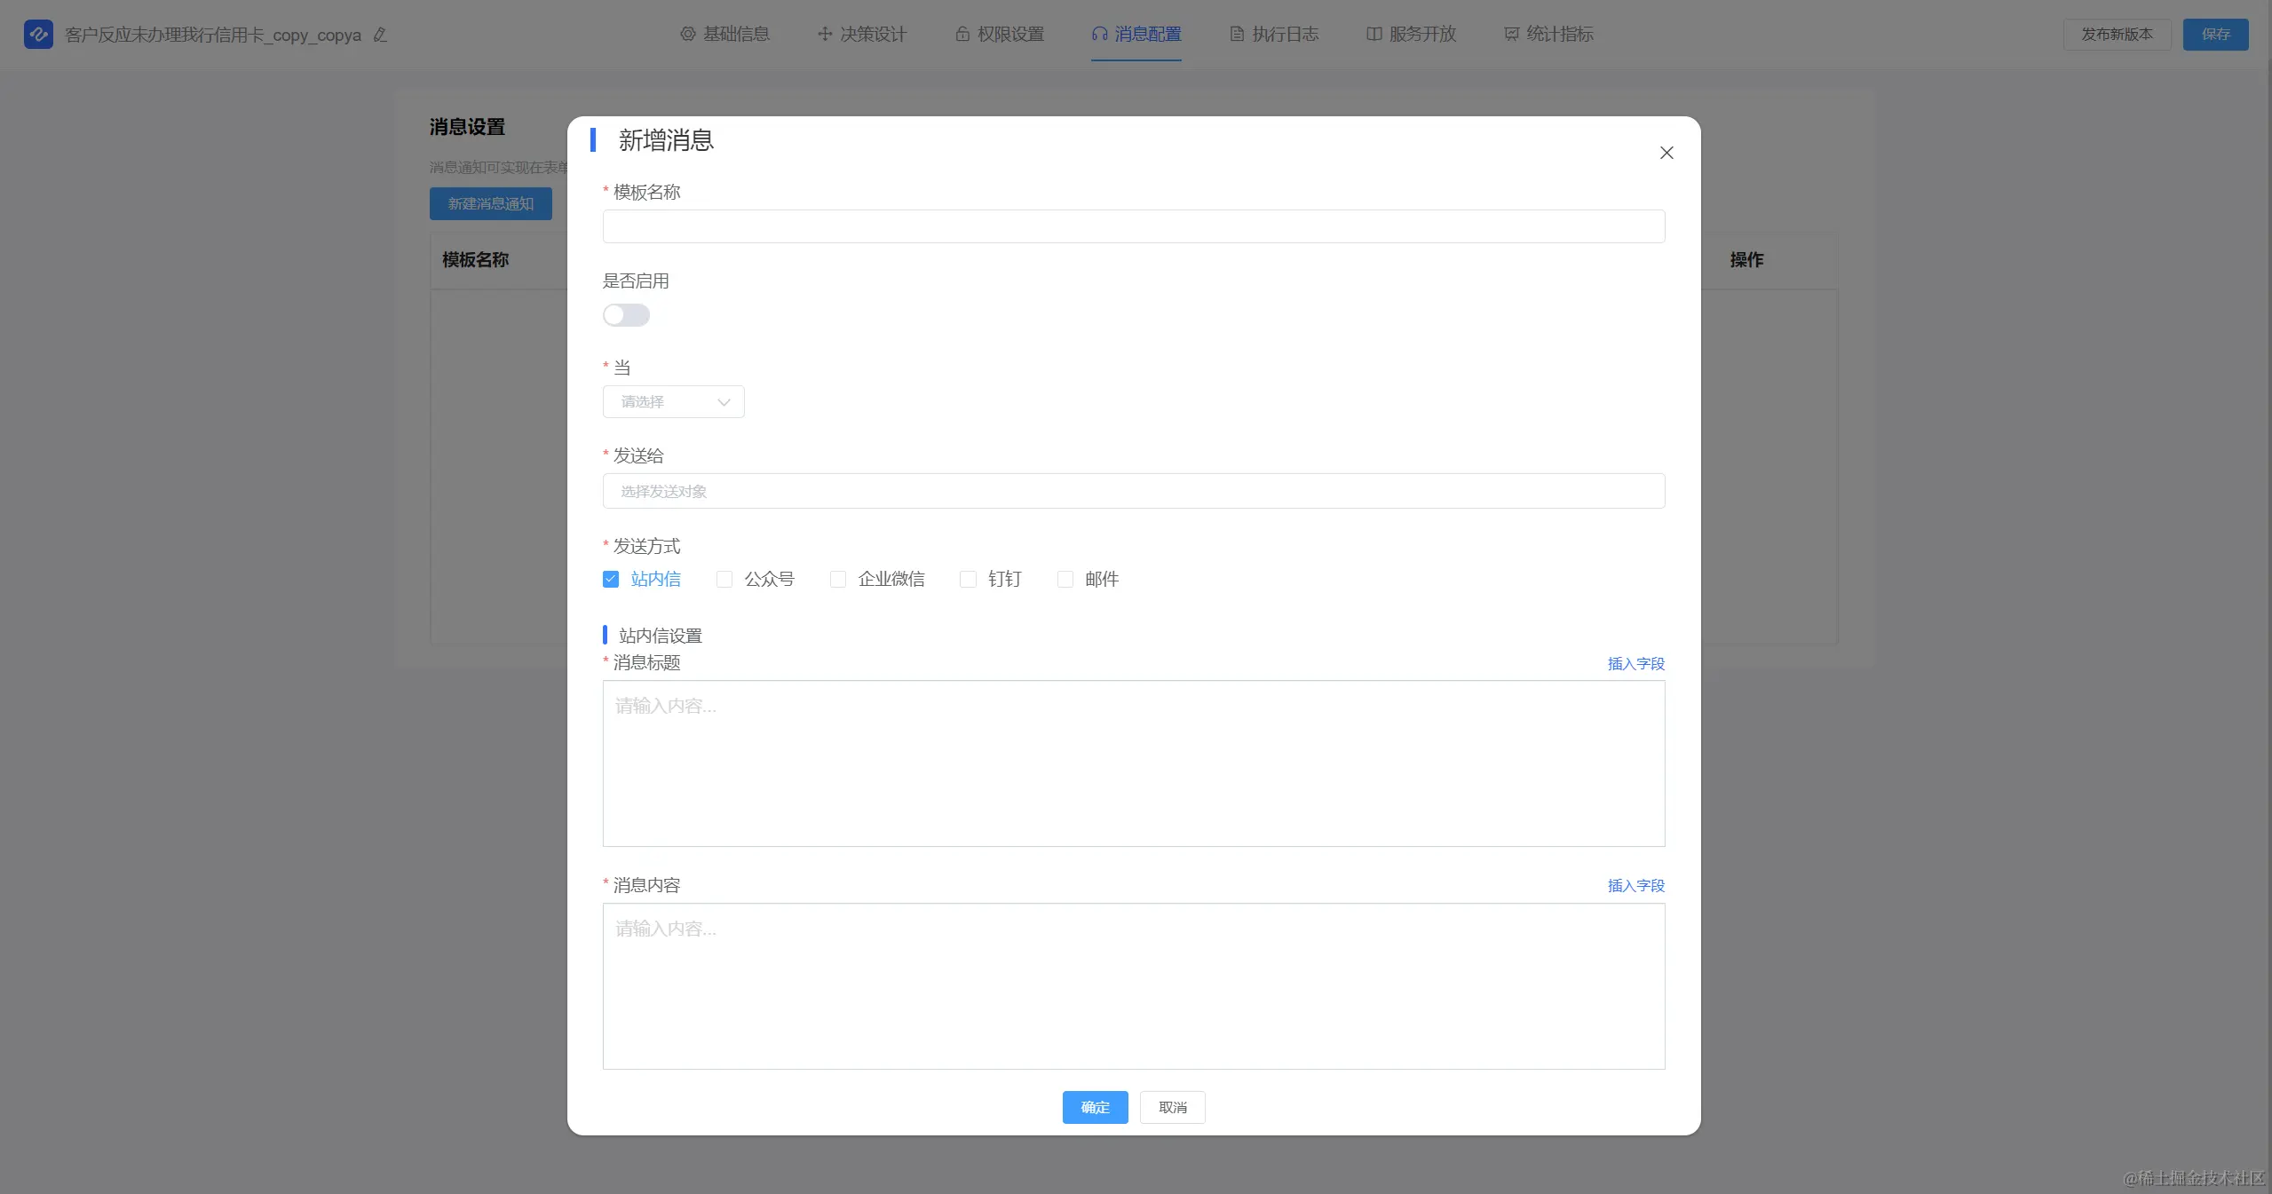Click the 执行日志 document icon
The height and width of the screenshot is (1194, 2272).
[x=1236, y=34]
